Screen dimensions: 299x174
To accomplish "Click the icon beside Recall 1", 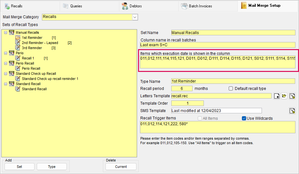I will [18, 58].
